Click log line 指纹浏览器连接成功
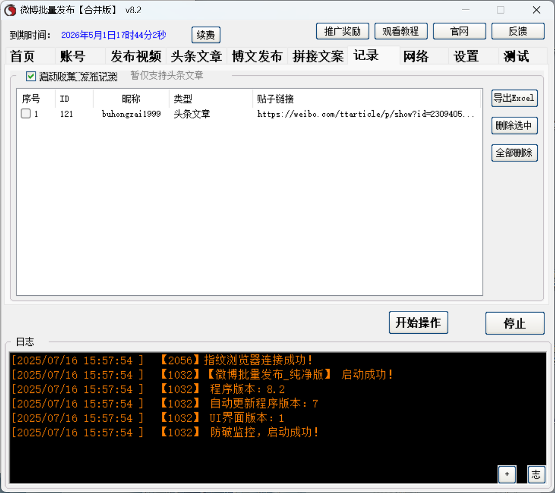 162,361
